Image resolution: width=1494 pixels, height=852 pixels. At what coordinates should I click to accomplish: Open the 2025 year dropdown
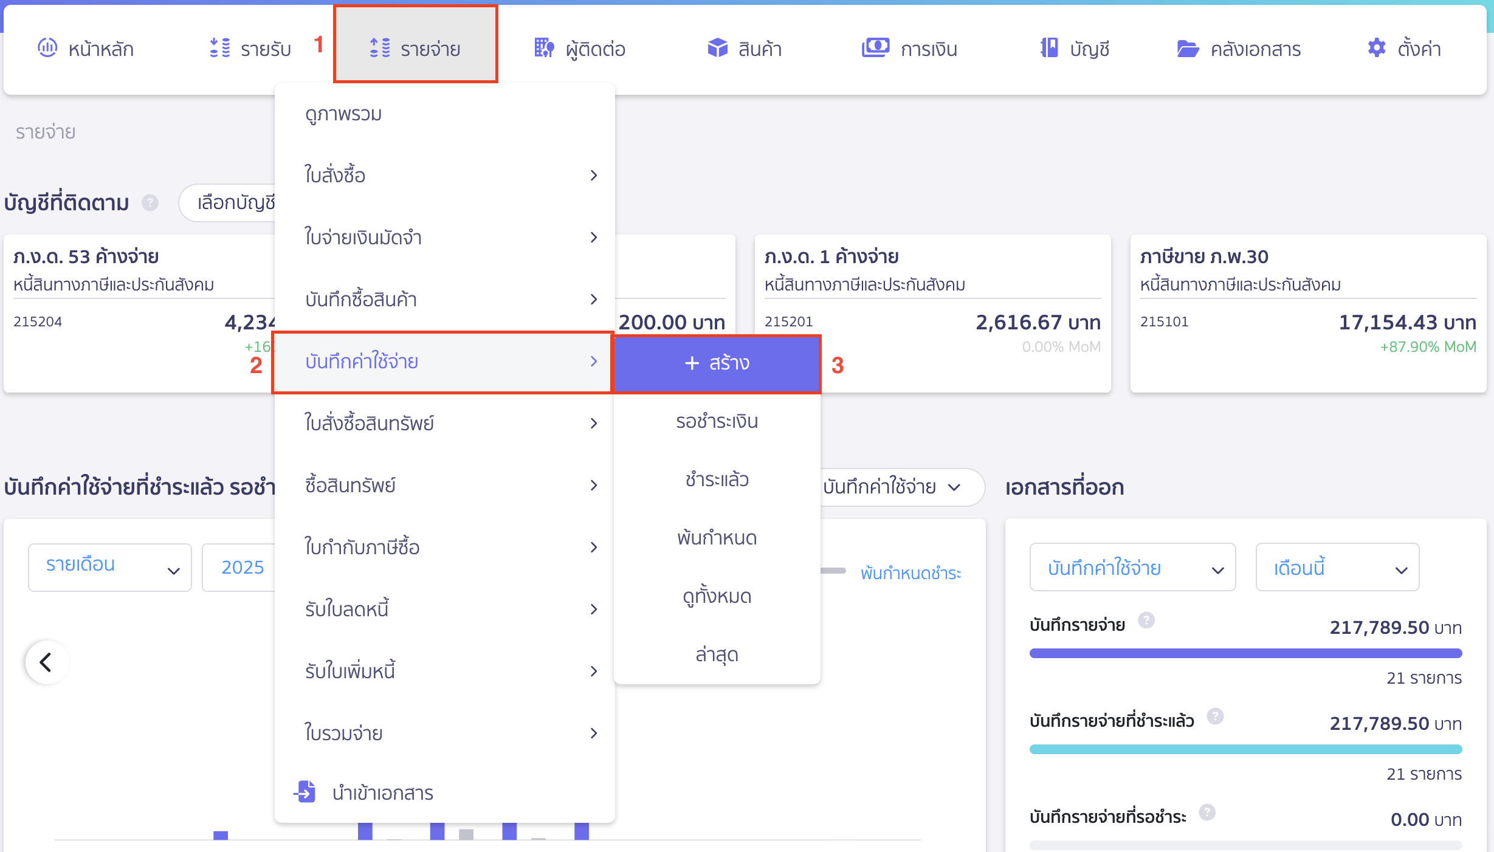coord(239,567)
